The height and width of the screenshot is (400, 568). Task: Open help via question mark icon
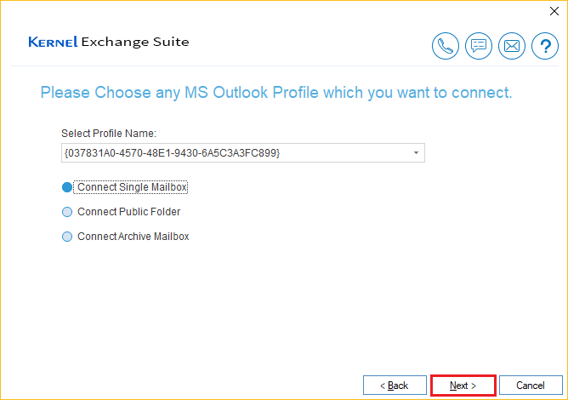[x=545, y=46]
